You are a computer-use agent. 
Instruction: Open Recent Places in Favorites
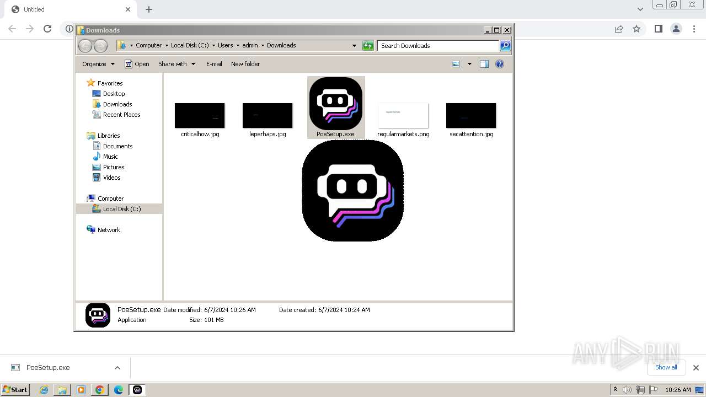point(121,115)
